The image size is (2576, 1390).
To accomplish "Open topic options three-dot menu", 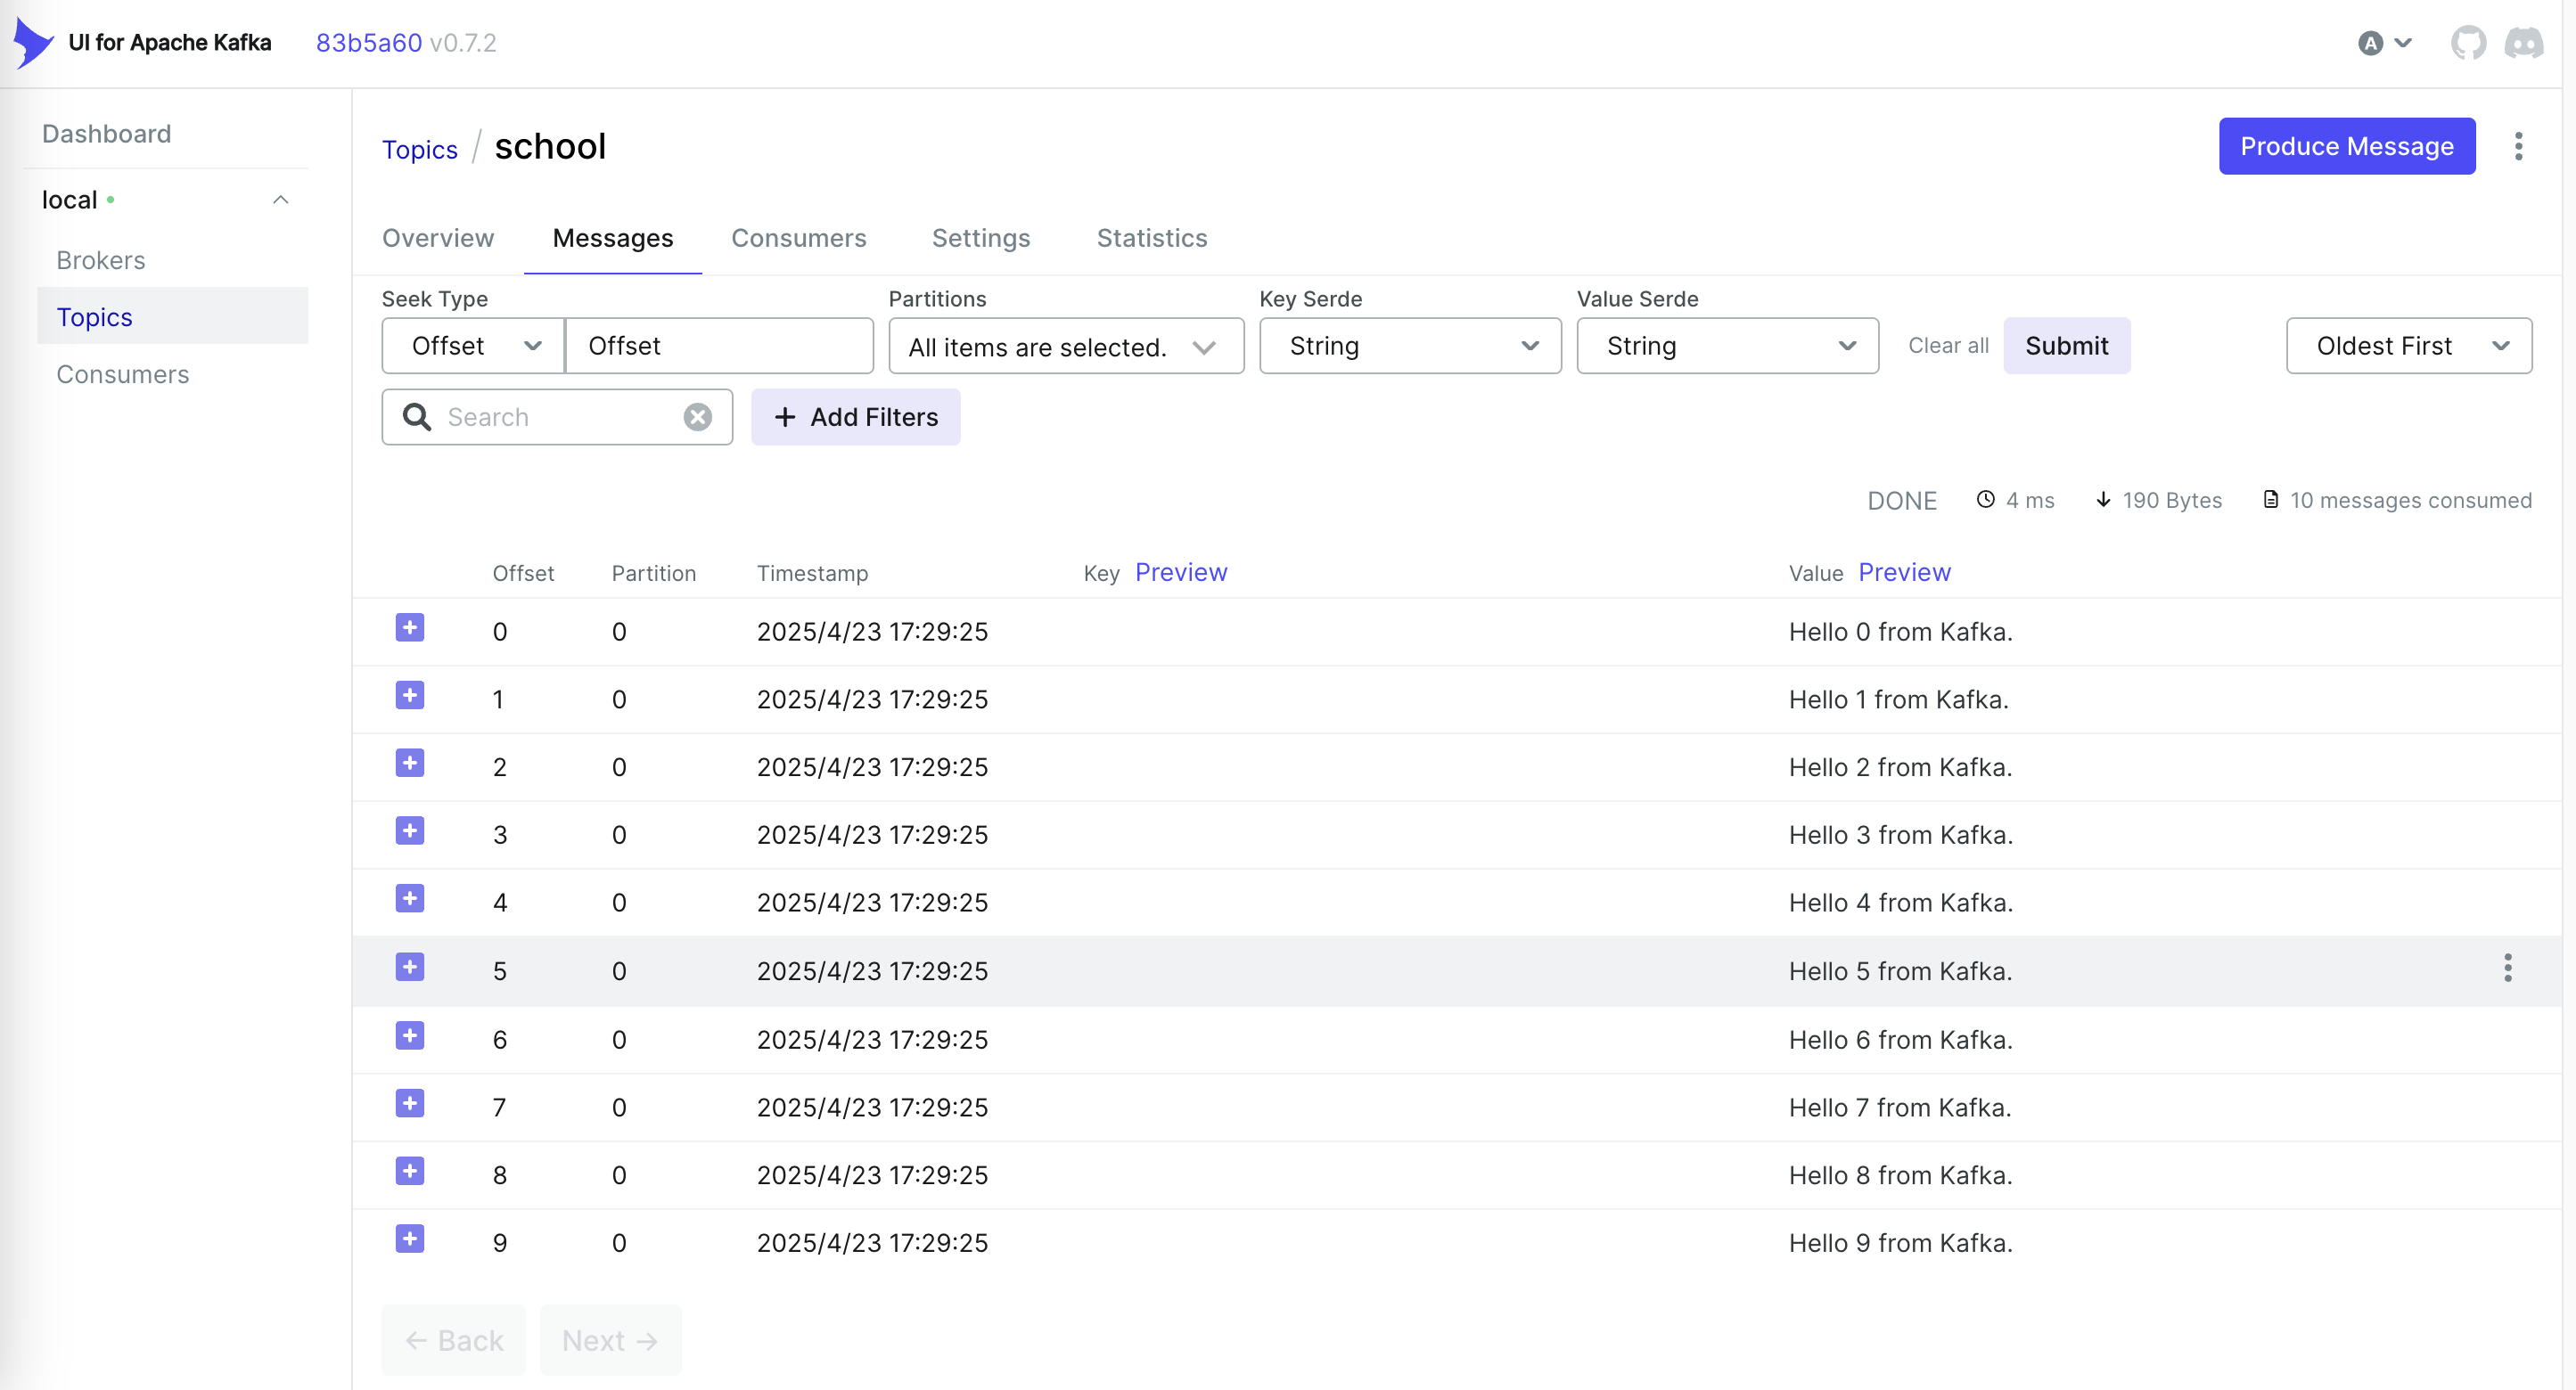I will 2518,146.
